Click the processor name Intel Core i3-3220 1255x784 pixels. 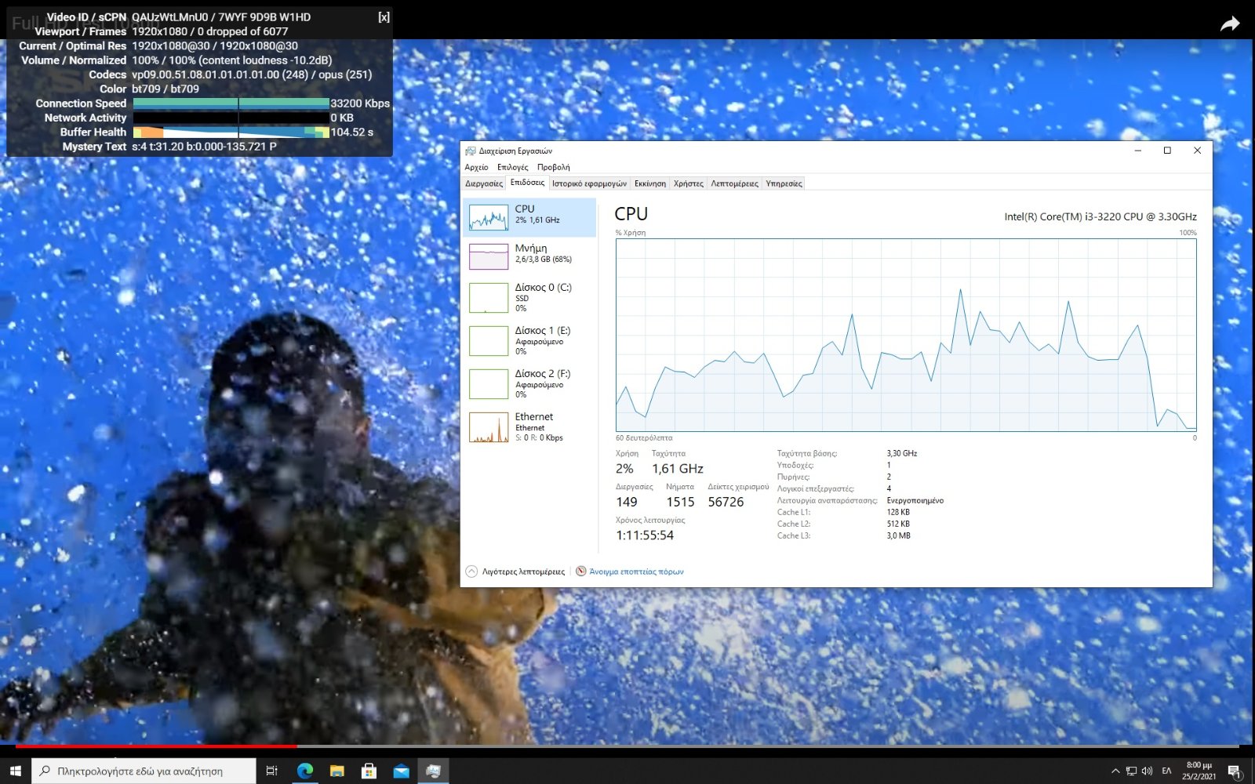pyautogui.click(x=1100, y=216)
